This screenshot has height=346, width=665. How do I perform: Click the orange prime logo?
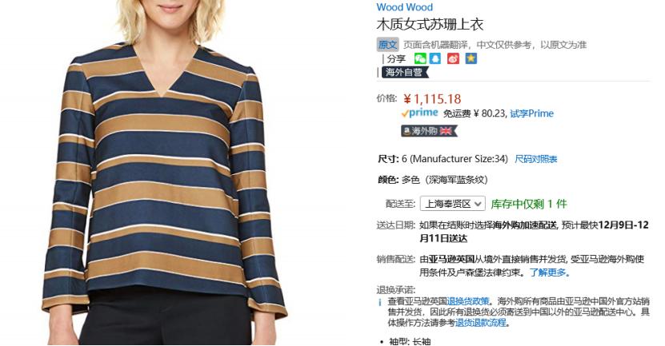[419, 113]
